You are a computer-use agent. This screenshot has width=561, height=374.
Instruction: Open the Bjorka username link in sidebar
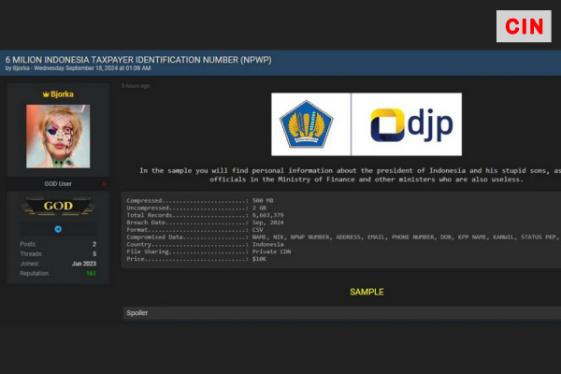tap(63, 94)
